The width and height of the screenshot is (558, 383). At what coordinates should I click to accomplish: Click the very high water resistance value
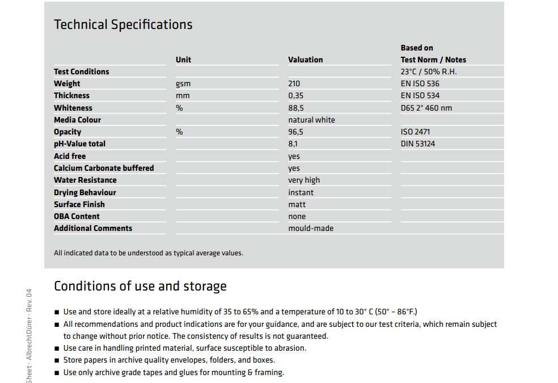click(x=304, y=180)
